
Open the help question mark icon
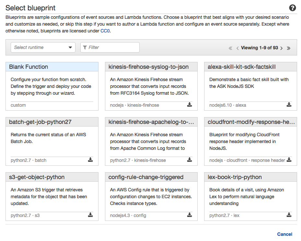[292, 8]
